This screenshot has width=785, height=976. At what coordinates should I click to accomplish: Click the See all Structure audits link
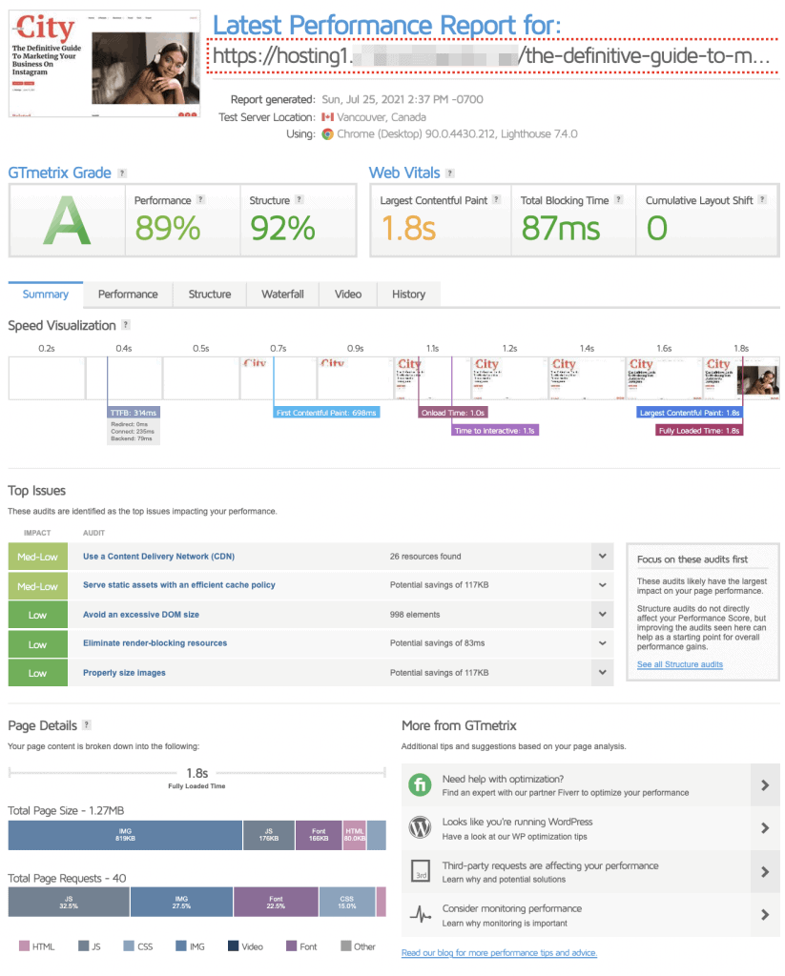(679, 664)
